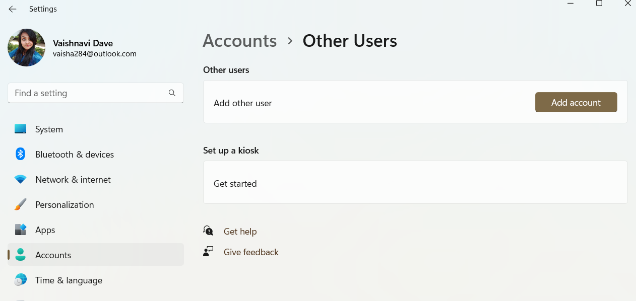Click the Give feedback icon
This screenshot has width=636, height=301.
pyautogui.click(x=208, y=251)
